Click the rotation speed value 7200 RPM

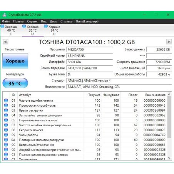pyautogui.click(x=159, y=62)
